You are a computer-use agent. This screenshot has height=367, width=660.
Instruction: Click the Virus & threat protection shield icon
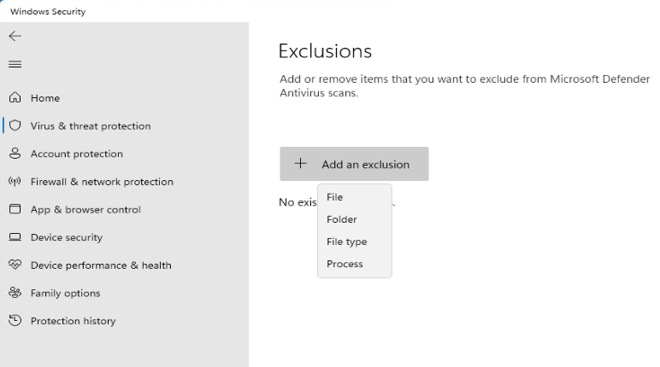[x=15, y=125]
